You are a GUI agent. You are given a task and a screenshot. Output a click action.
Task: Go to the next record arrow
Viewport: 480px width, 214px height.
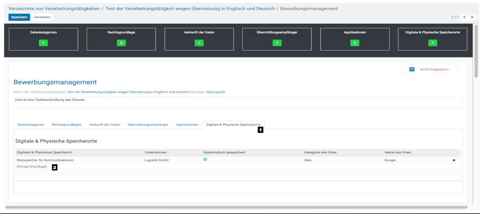(x=472, y=17)
